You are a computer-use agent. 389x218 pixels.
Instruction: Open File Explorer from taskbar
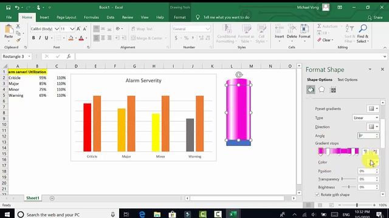click(x=157, y=214)
